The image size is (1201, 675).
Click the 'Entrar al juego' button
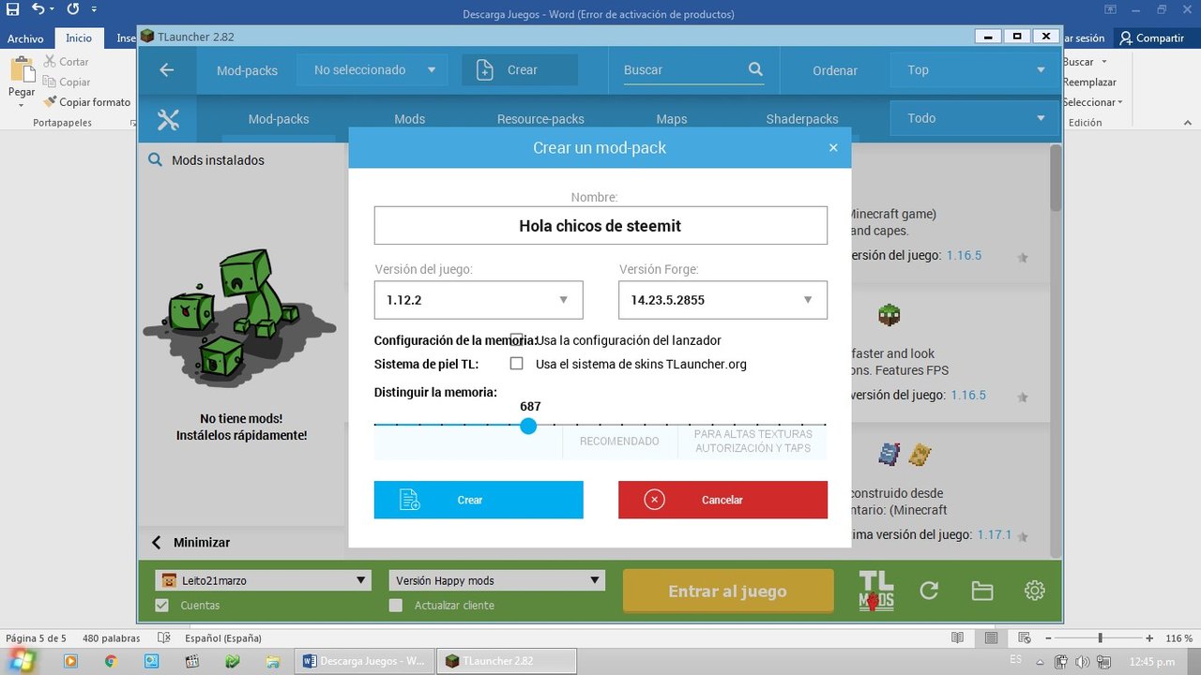point(728,592)
